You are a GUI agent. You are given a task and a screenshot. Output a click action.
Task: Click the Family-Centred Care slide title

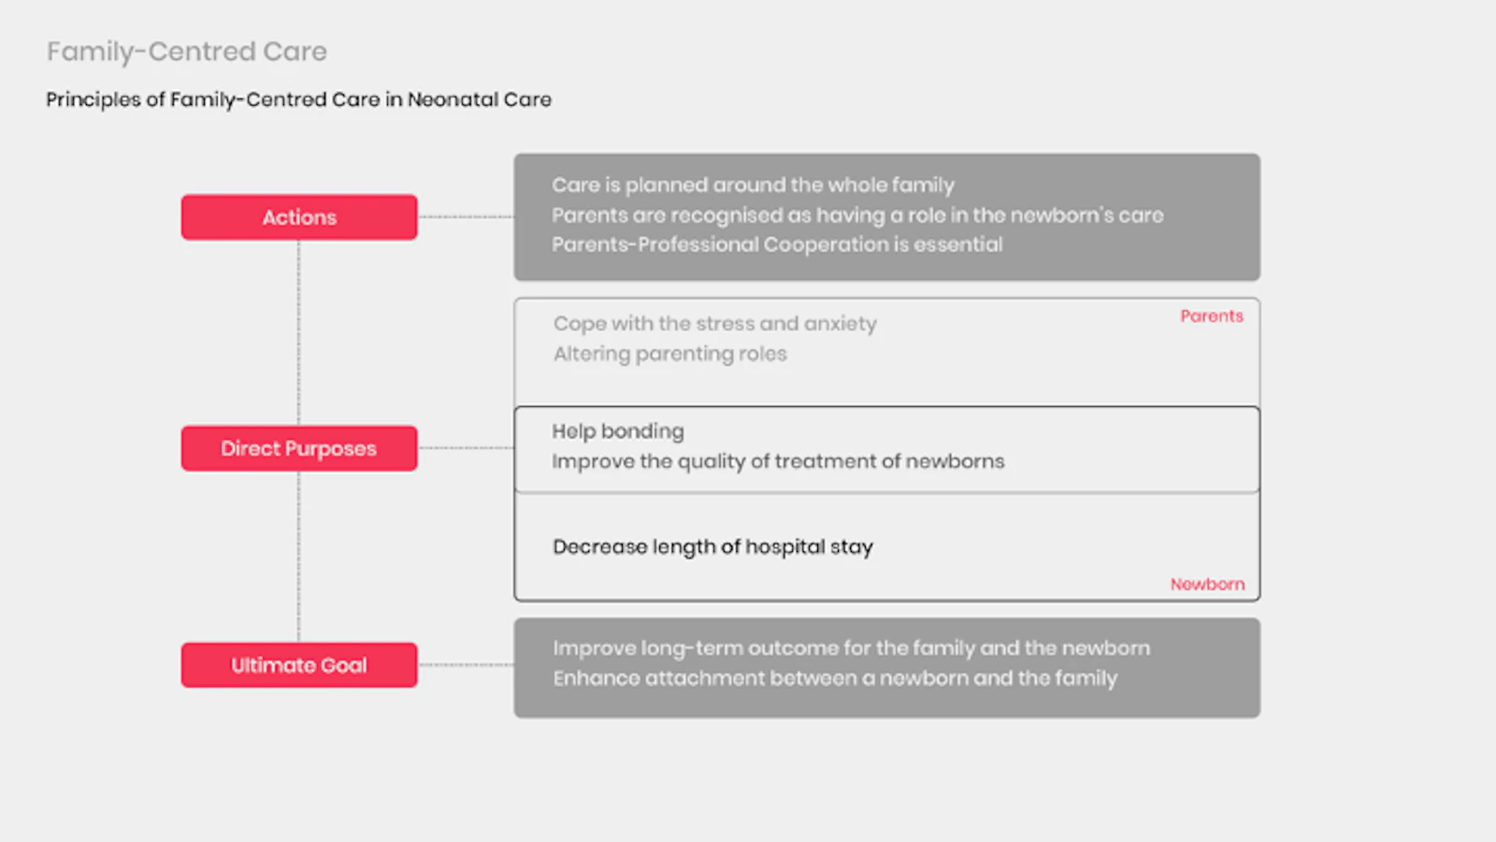pos(187,51)
